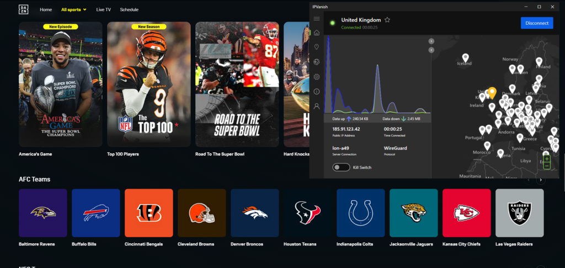Open America's Game title link
The image size is (565, 268).
point(35,154)
